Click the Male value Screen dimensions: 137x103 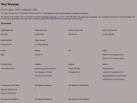pyautogui.click(x=3, y=55)
